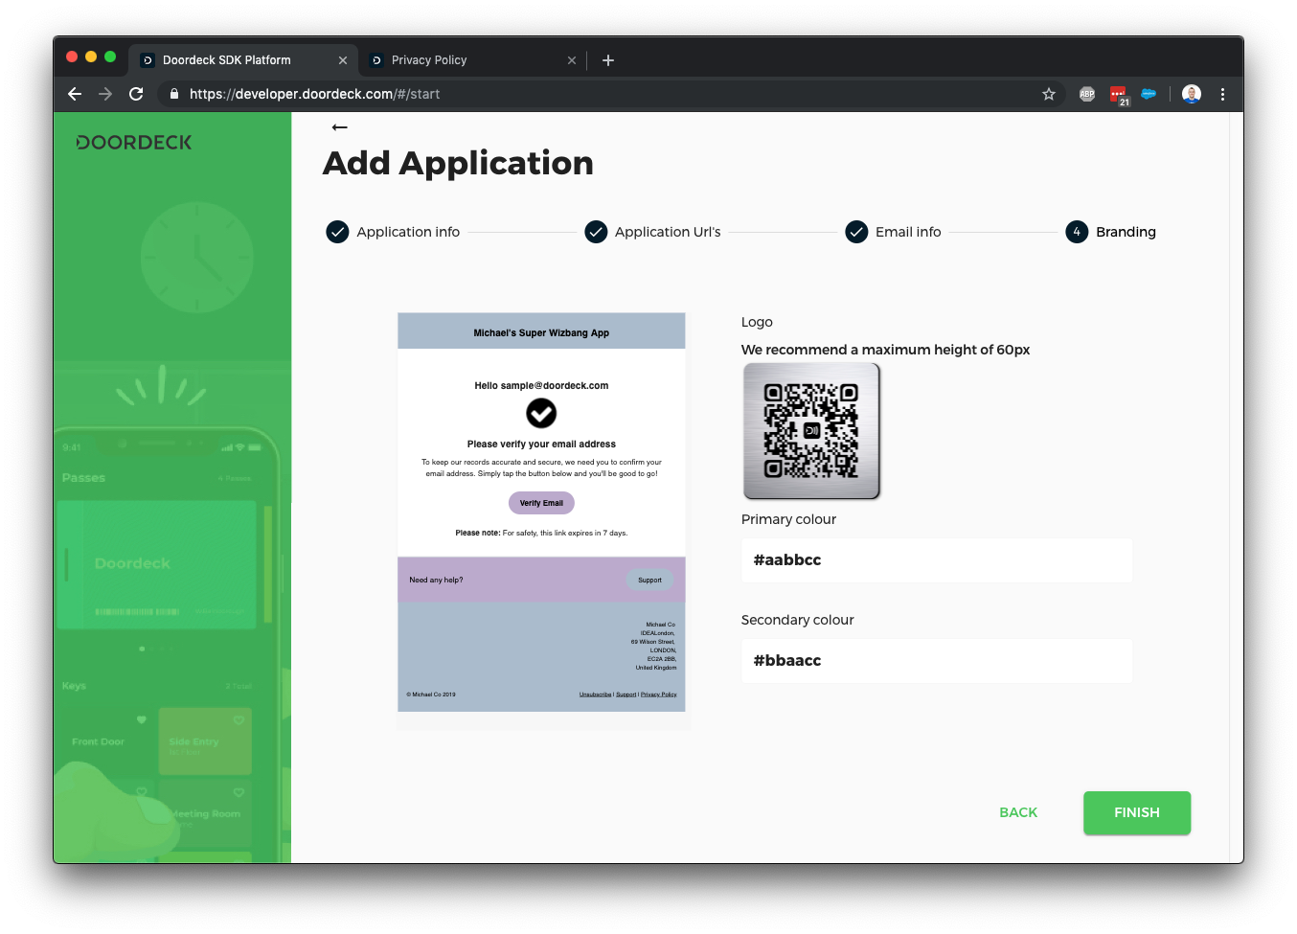Image resolution: width=1297 pixels, height=934 pixels.
Task: Click the BACK button
Action: coord(1017,812)
